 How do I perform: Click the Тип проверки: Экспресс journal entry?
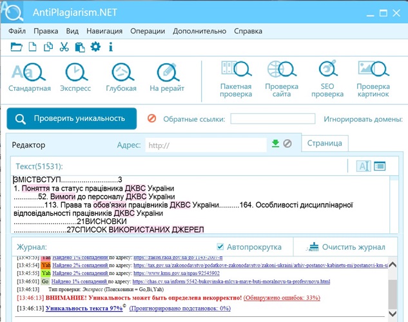point(106,290)
